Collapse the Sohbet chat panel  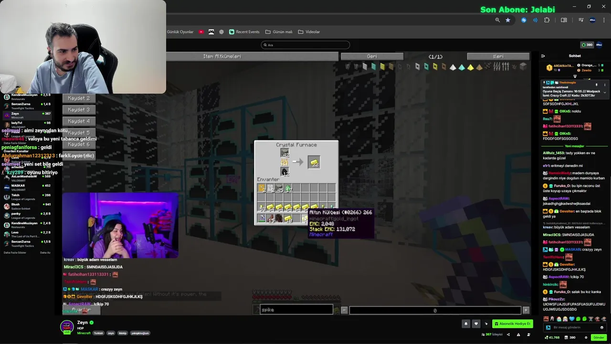click(x=543, y=56)
